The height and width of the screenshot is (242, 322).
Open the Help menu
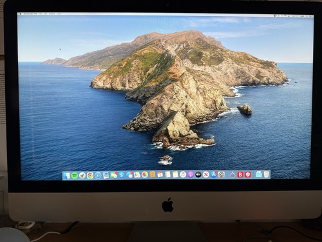pos(59,14)
